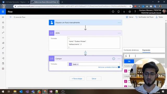Open trigger card ellipsis menu
167x94 pixels.
[x=119, y=23]
